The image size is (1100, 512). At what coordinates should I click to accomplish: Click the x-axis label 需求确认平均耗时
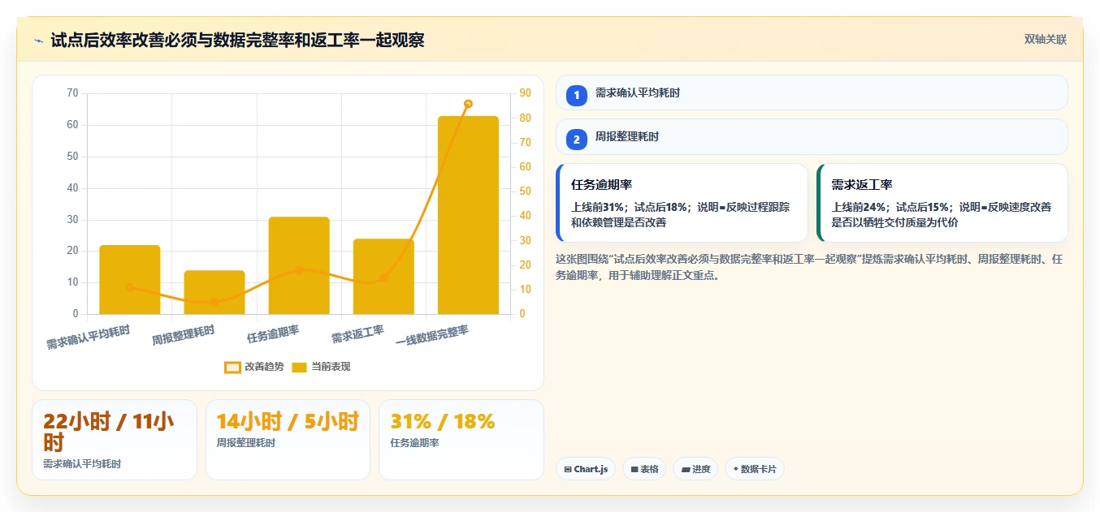88,338
